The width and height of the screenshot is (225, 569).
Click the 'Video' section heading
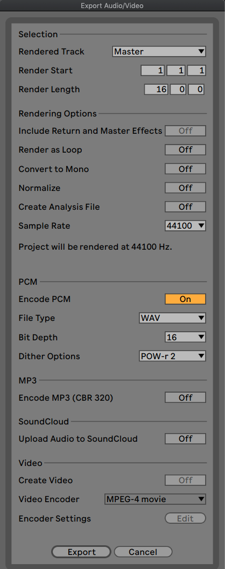31,463
